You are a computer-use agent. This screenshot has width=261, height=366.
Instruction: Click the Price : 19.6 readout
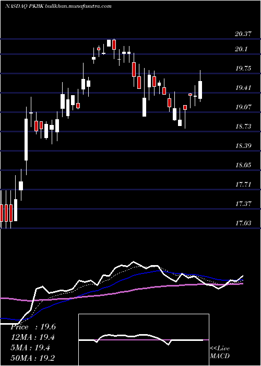33,327
